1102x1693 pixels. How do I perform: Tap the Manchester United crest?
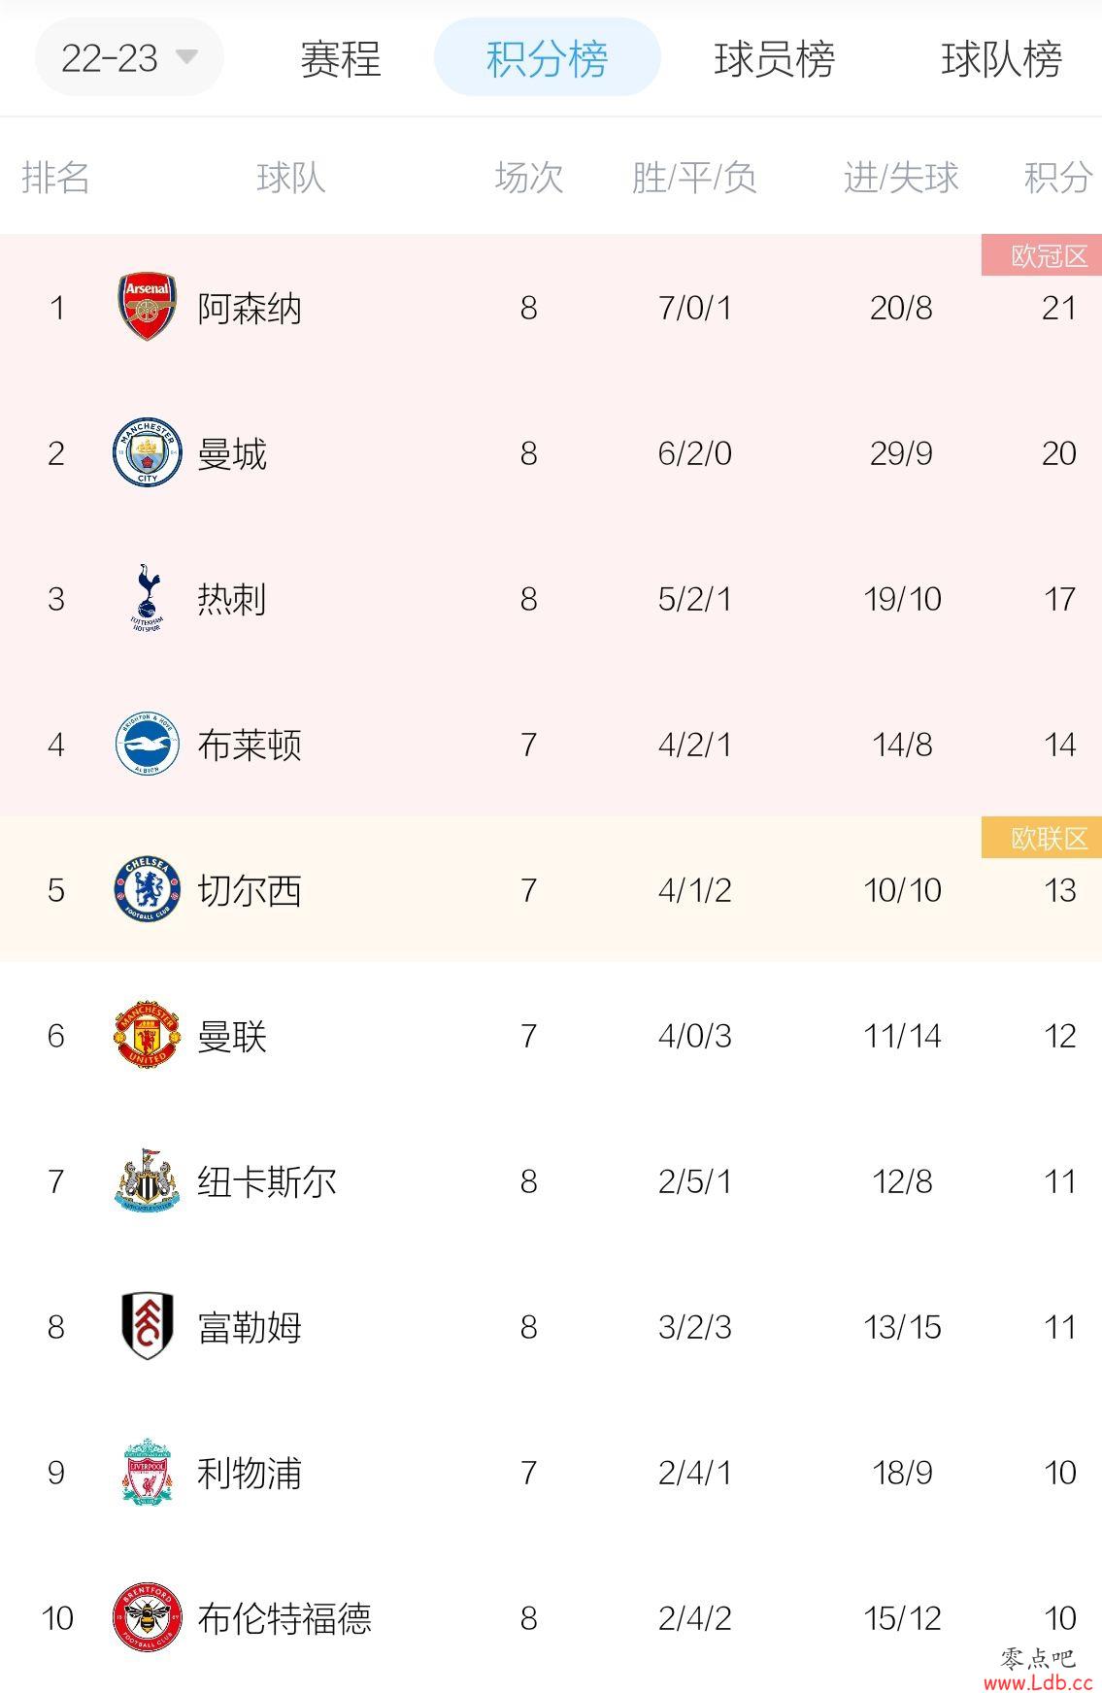click(148, 1035)
